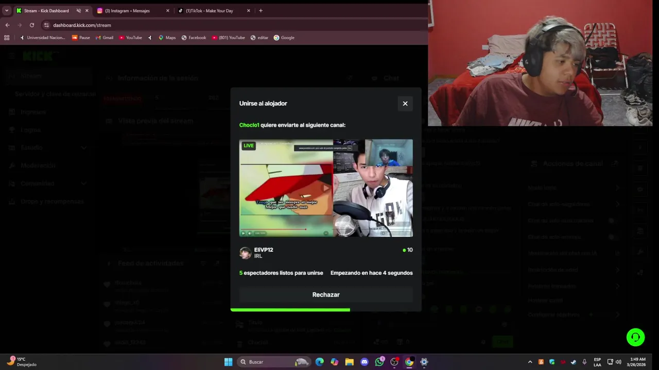Close the TikTok tab
This screenshot has height=370, width=659.
pos(249,10)
